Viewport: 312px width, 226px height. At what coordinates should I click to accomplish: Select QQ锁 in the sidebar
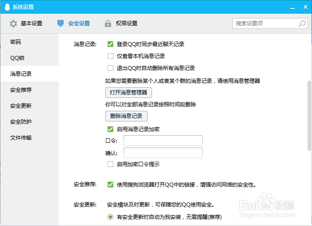click(x=30, y=58)
